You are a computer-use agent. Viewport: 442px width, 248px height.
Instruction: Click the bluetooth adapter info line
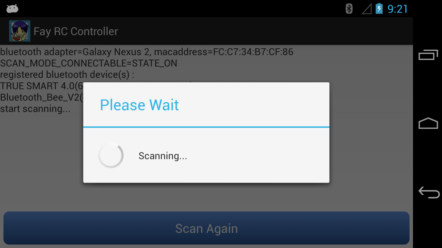point(147,52)
